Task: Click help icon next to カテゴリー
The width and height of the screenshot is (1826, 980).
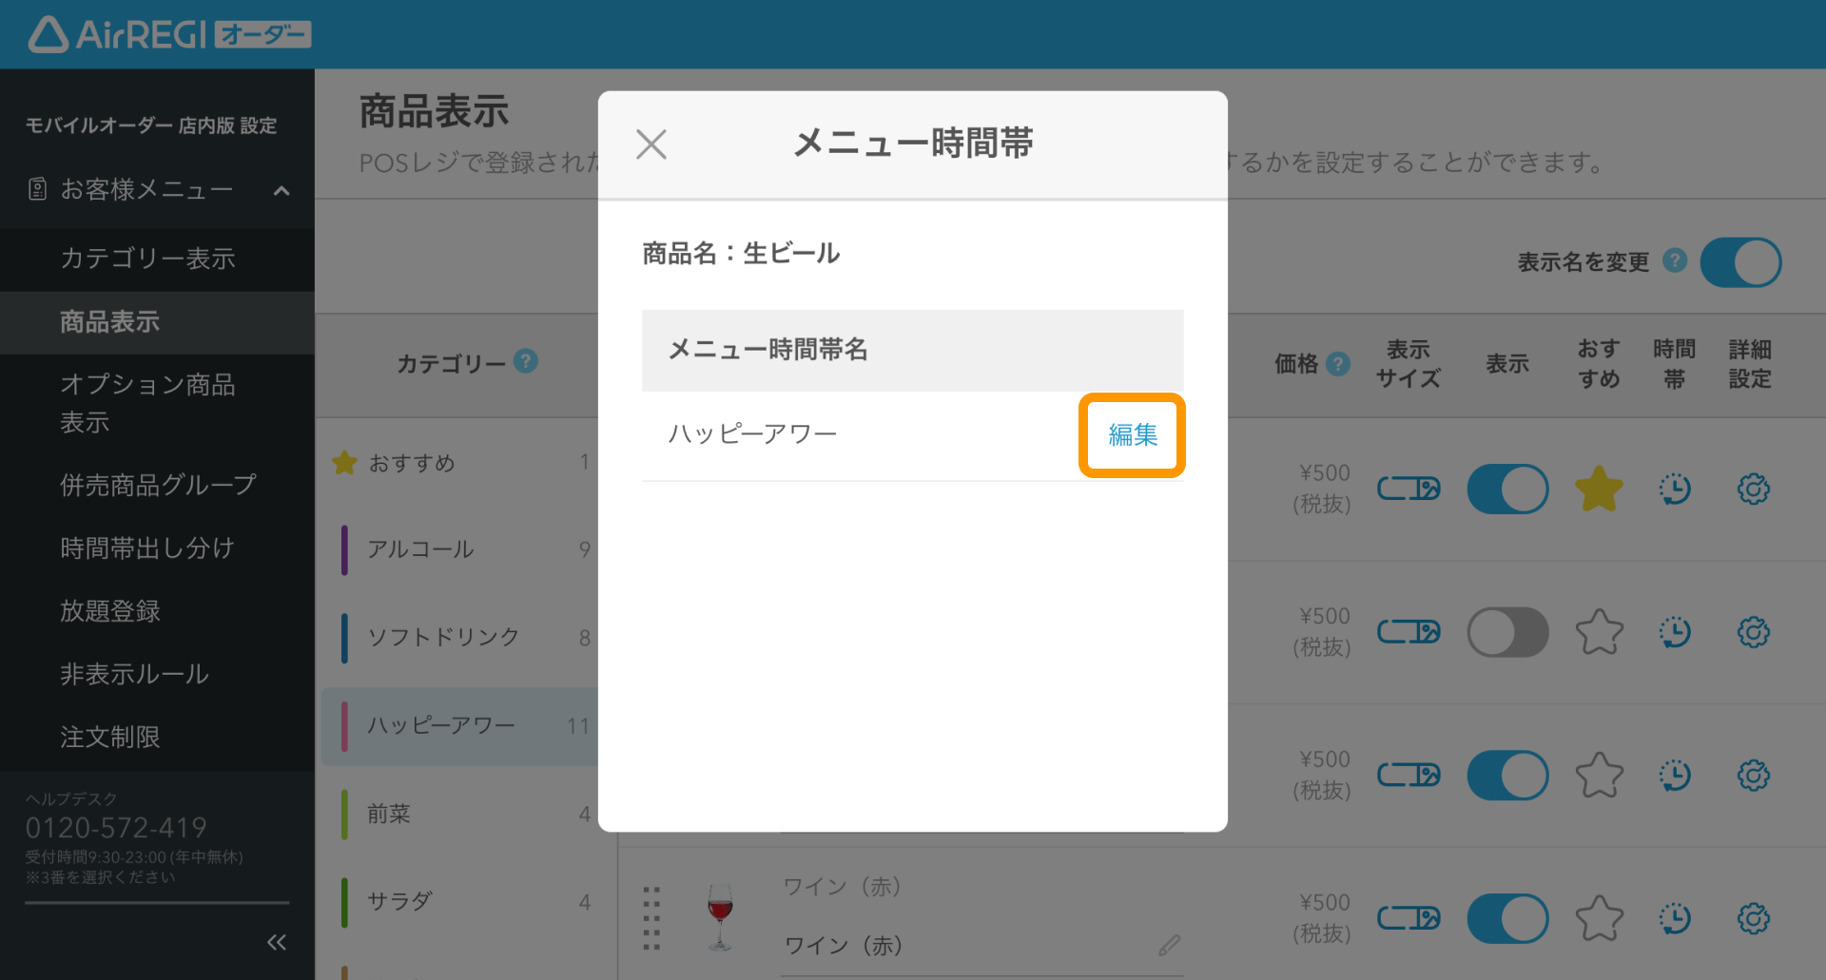Action: coord(526,361)
